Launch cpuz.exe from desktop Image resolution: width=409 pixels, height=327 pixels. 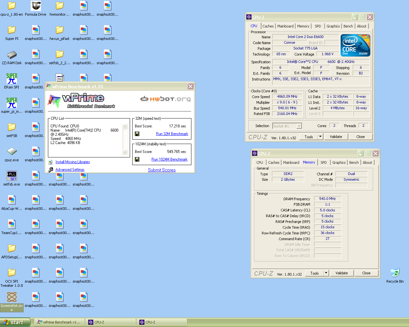pyautogui.click(x=12, y=151)
